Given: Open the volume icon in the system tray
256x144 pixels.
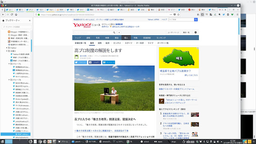Looking at the screenshot, I should pyautogui.click(x=218, y=142).
